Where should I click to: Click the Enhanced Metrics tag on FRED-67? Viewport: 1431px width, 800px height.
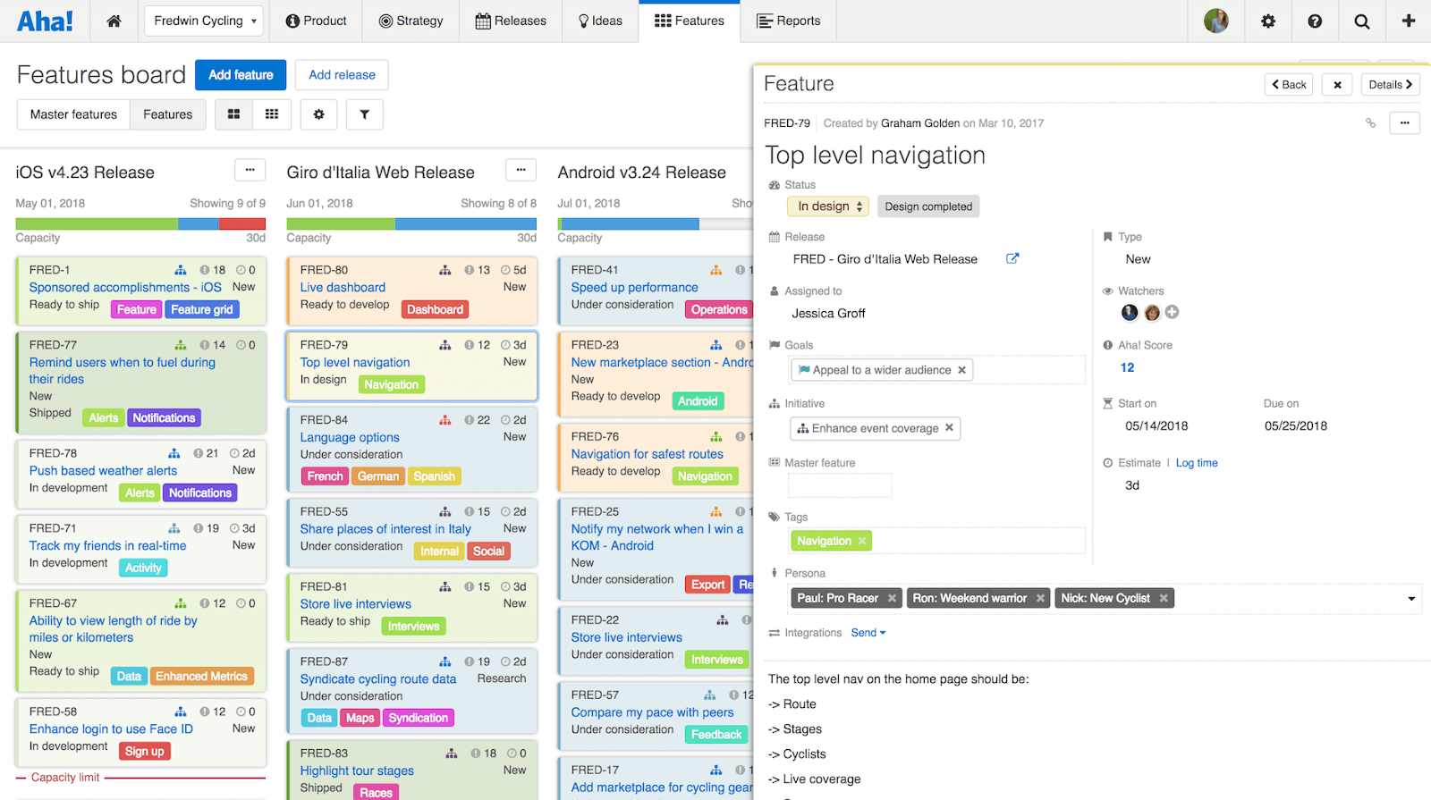click(x=201, y=677)
